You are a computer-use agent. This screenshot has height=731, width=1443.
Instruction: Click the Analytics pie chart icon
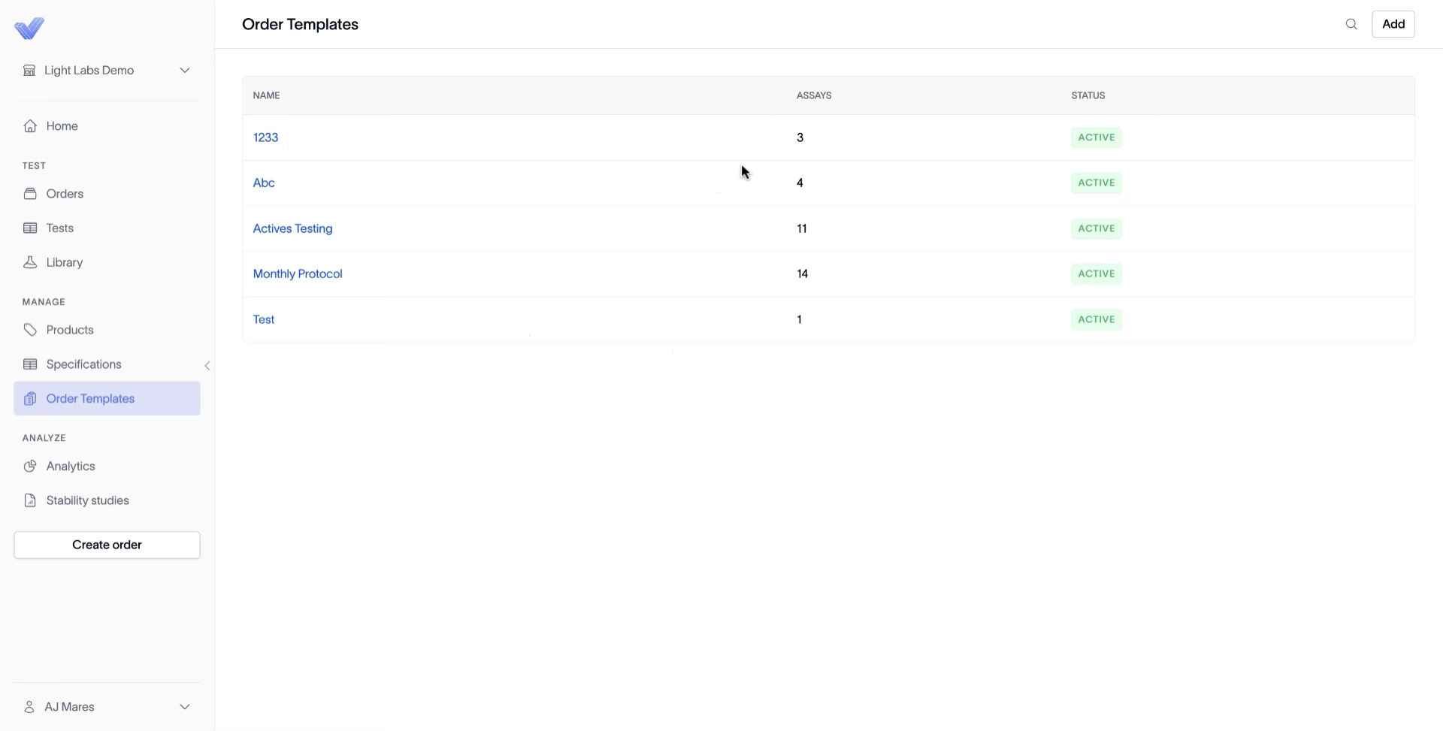pyautogui.click(x=30, y=467)
